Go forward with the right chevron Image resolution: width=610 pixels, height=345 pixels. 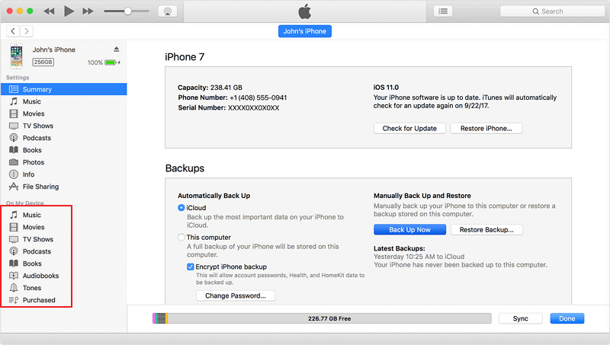(27, 31)
